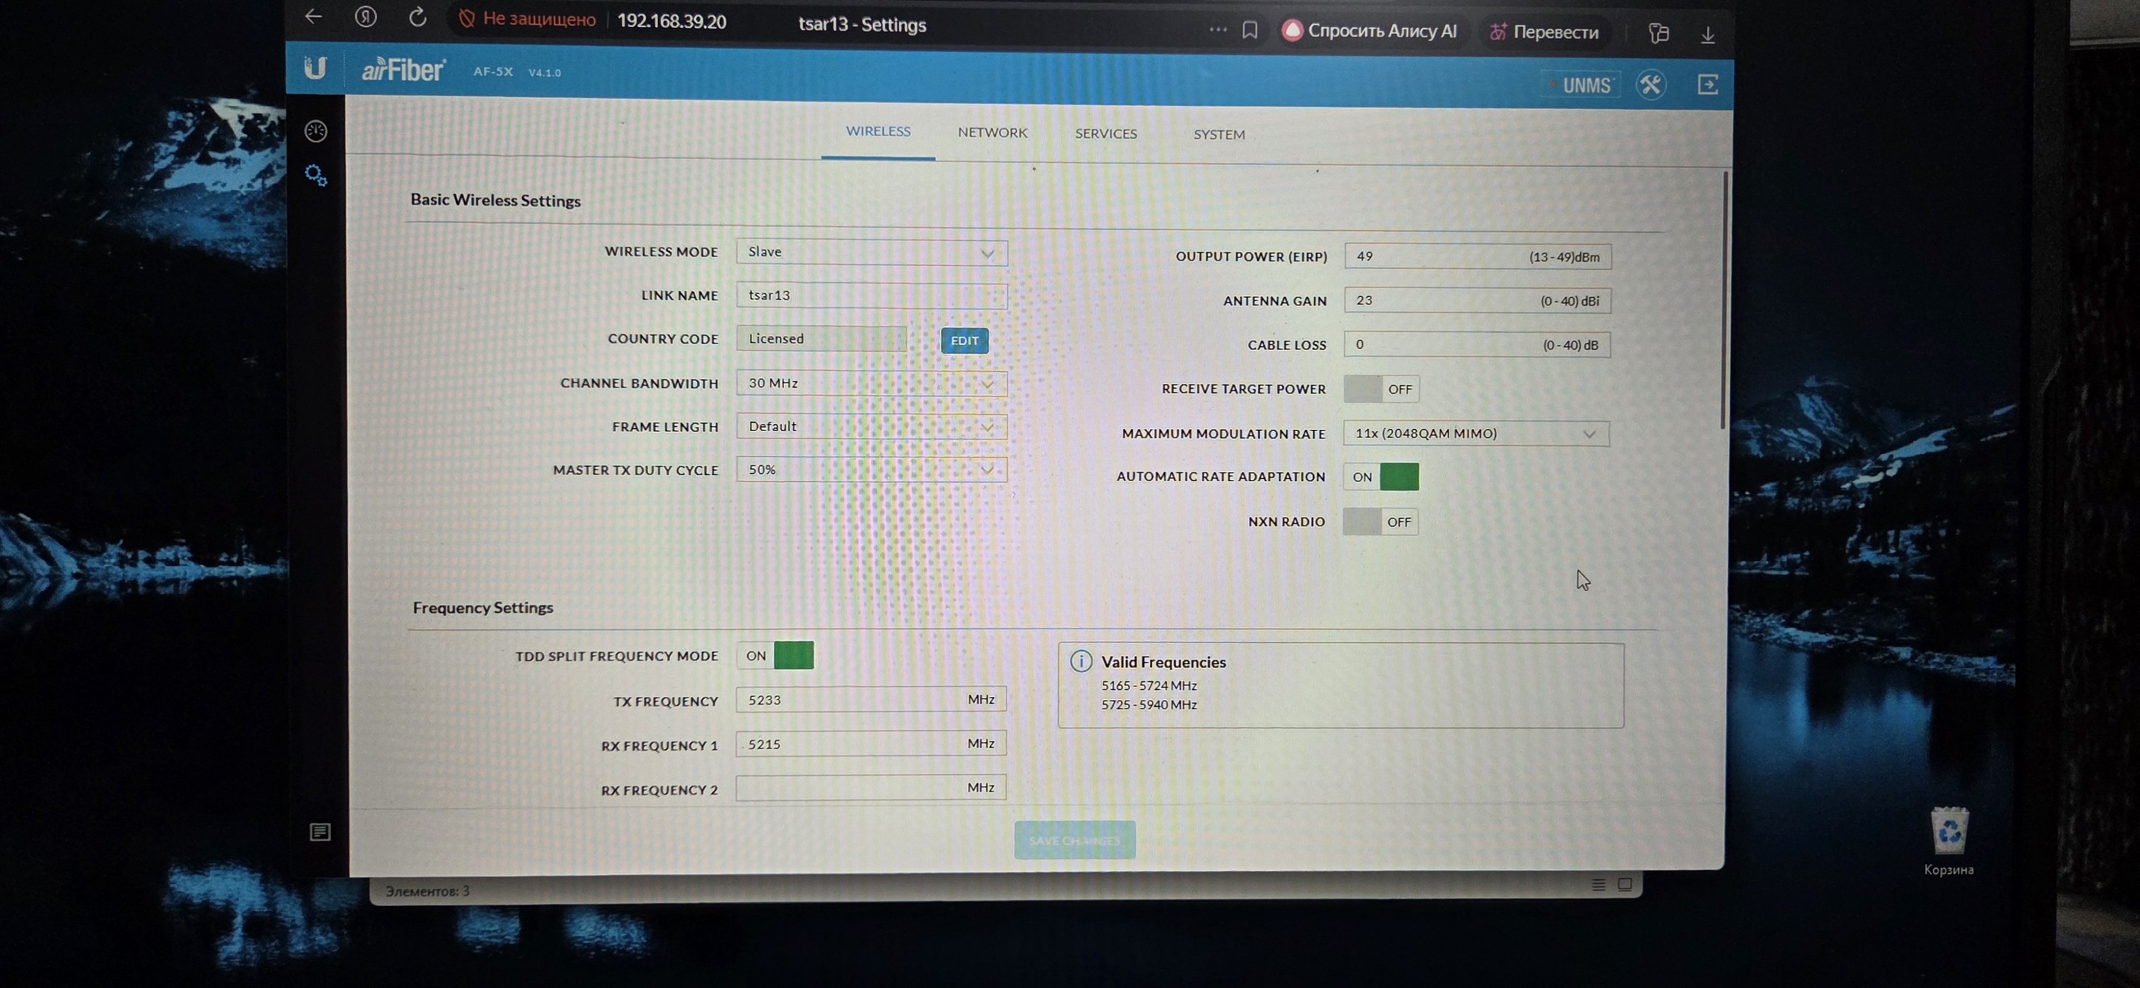This screenshot has width=2140, height=988.
Task: Switch to the Network tab
Action: (x=992, y=133)
